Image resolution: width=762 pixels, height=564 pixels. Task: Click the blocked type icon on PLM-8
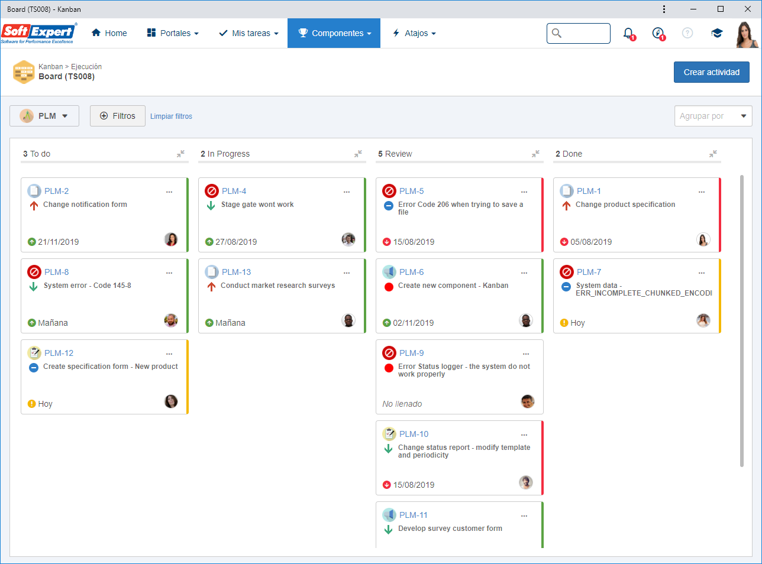[x=34, y=272]
